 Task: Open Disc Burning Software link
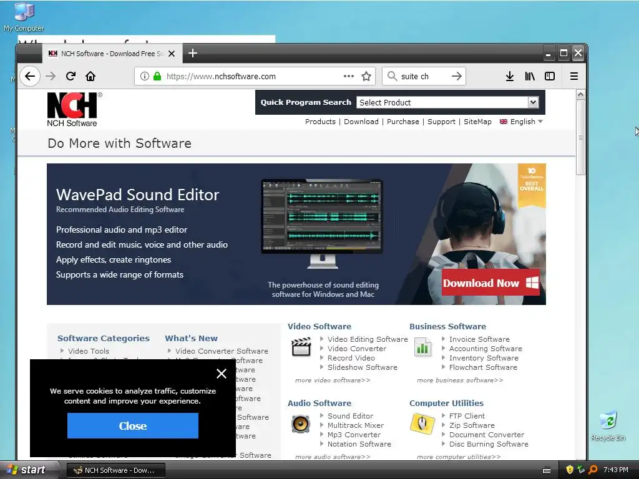pyautogui.click(x=489, y=443)
